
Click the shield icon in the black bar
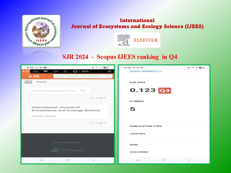pyautogui.click(x=46, y=71)
